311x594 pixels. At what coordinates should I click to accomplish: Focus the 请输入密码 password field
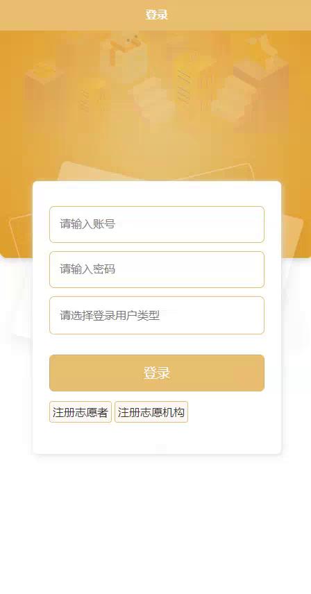point(157,269)
